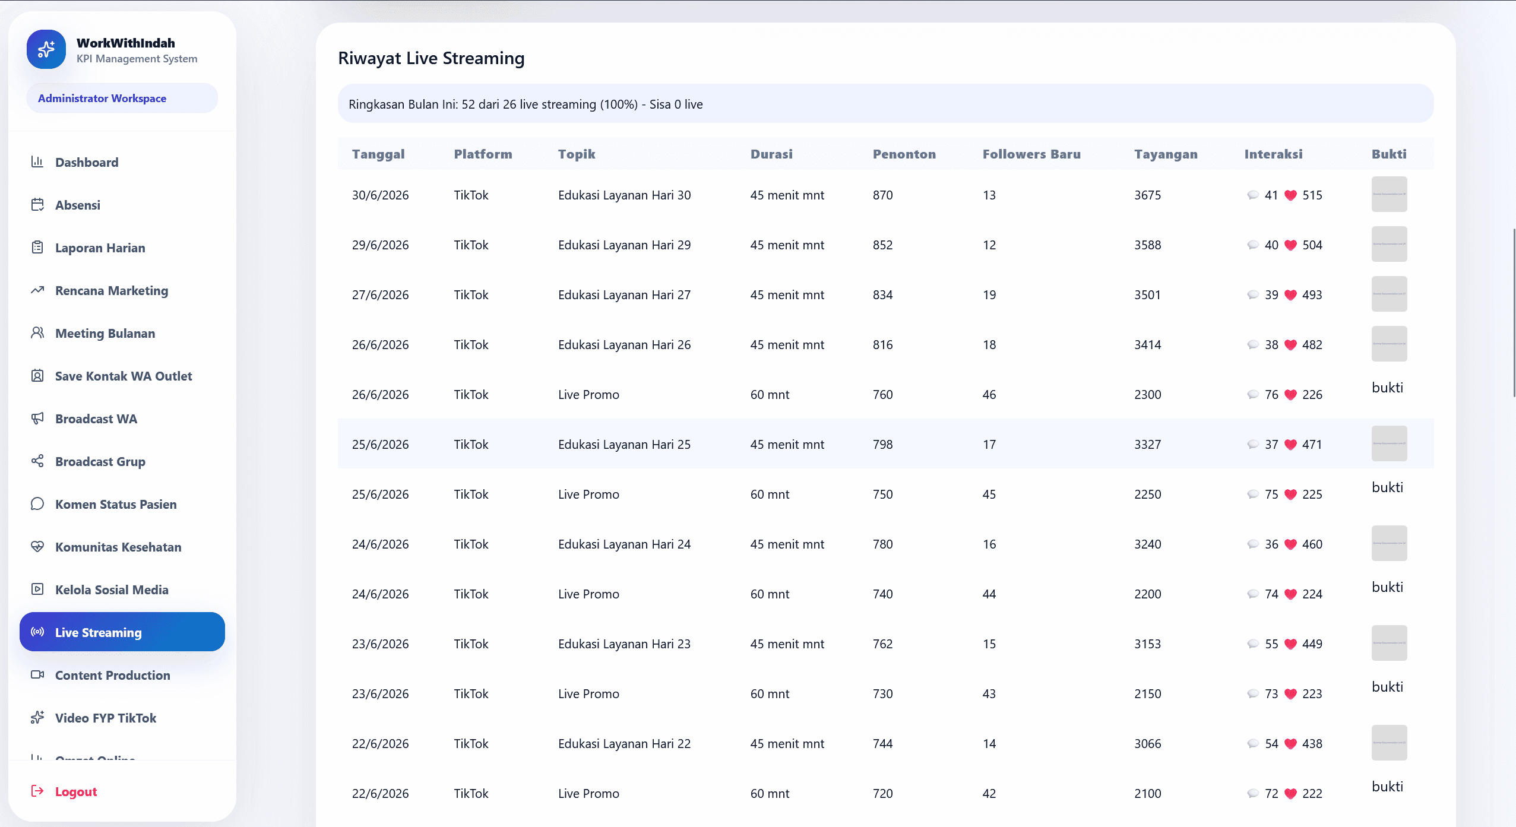Click the Komunitas Kesehatan heart icon
This screenshot has height=827, width=1516.
point(37,547)
